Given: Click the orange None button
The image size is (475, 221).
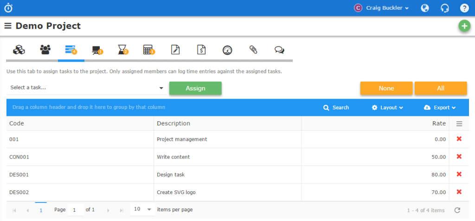Looking at the screenshot, I should pyautogui.click(x=386, y=88).
